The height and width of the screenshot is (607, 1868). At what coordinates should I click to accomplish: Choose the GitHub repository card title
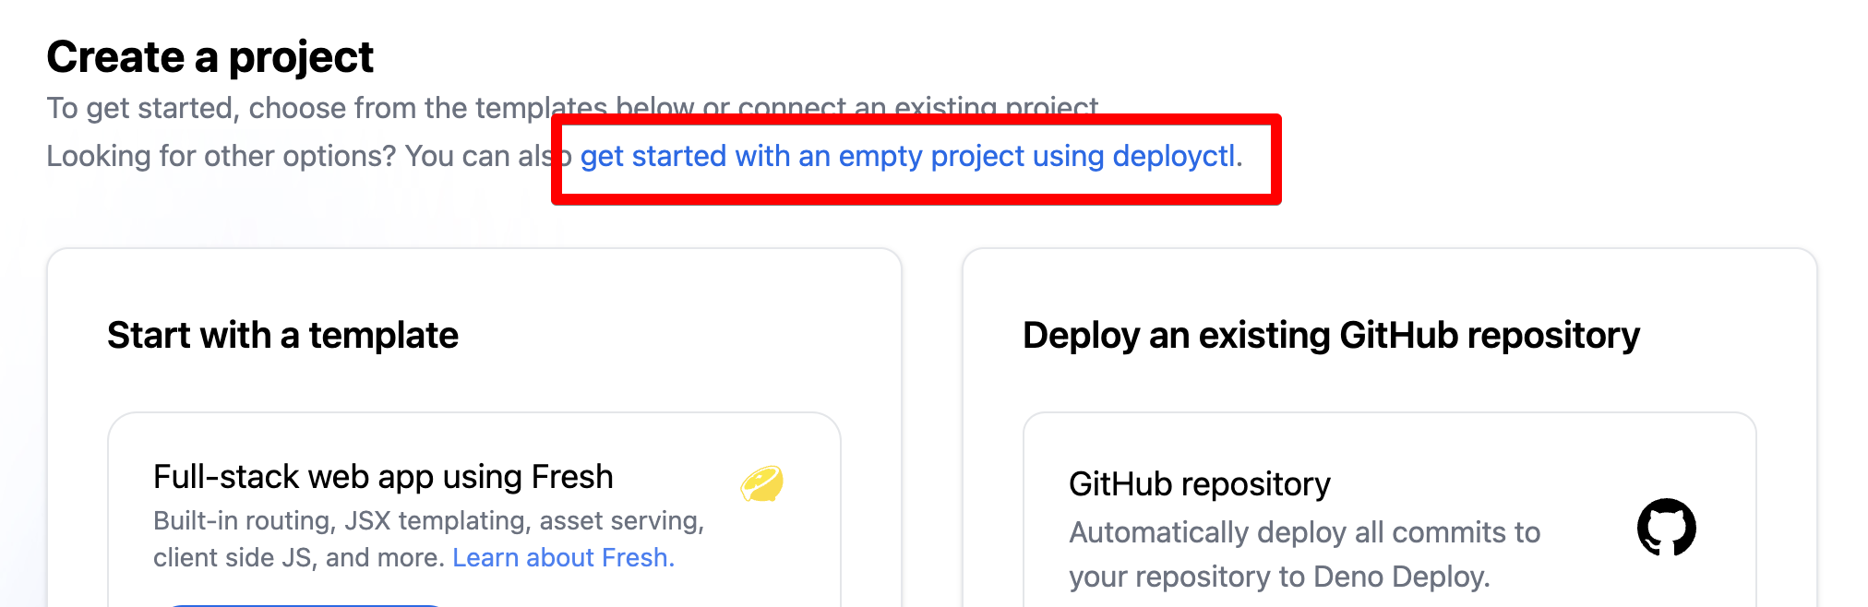coord(1199,484)
